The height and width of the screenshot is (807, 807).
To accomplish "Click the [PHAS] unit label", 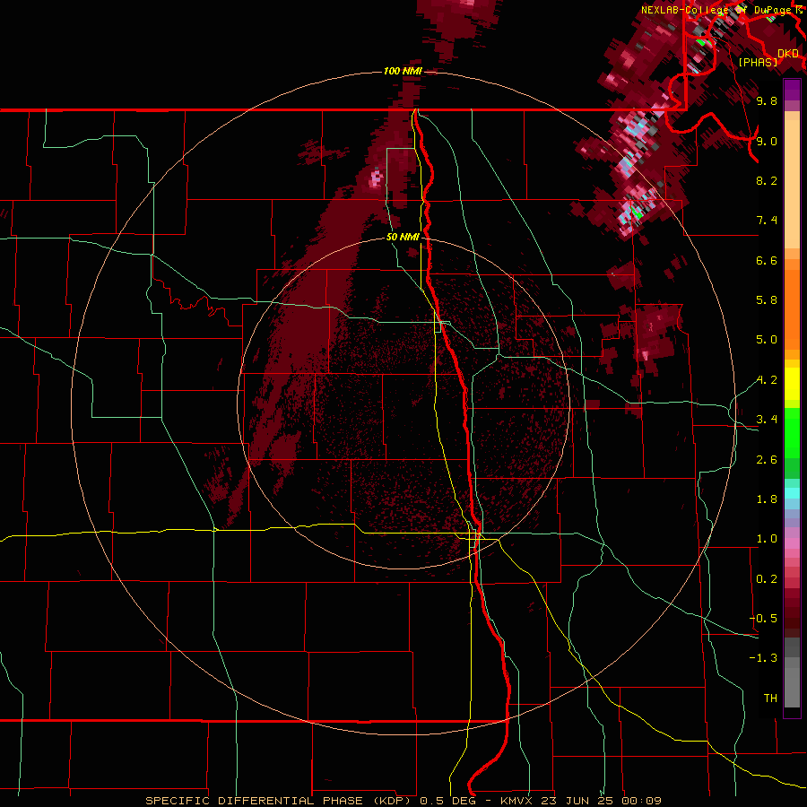I will (x=758, y=62).
